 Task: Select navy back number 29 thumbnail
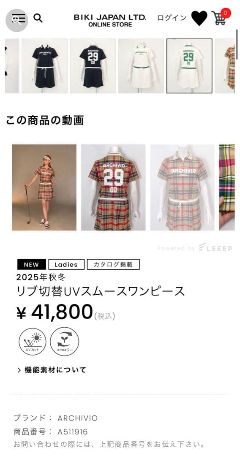(93, 66)
